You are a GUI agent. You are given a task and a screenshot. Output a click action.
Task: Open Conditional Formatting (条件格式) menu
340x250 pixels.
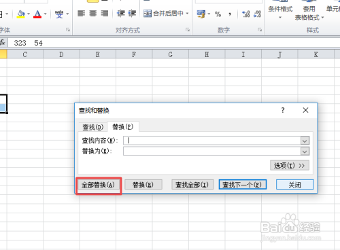[280, 12]
